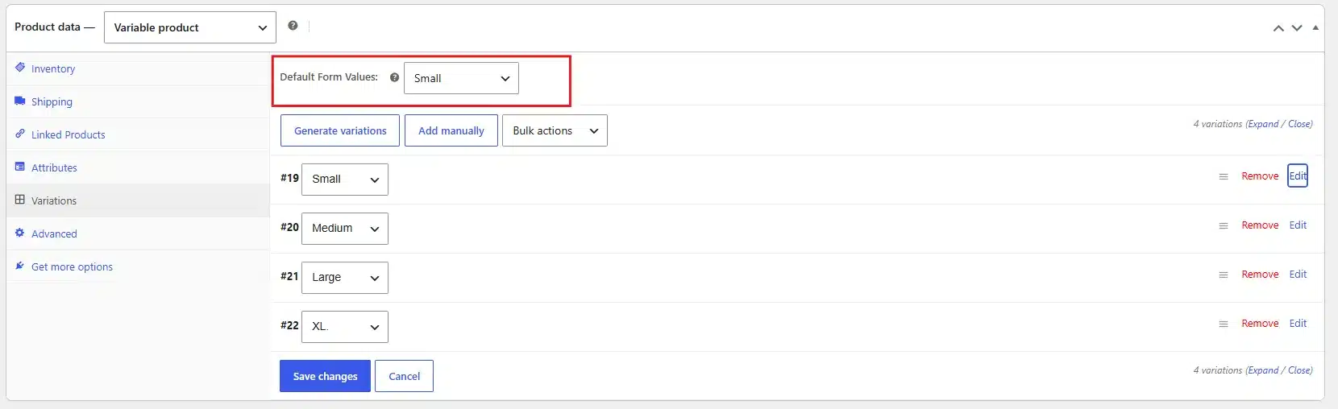1338x409 pixels.
Task: Click the Attributes list icon
Action: (x=20, y=167)
